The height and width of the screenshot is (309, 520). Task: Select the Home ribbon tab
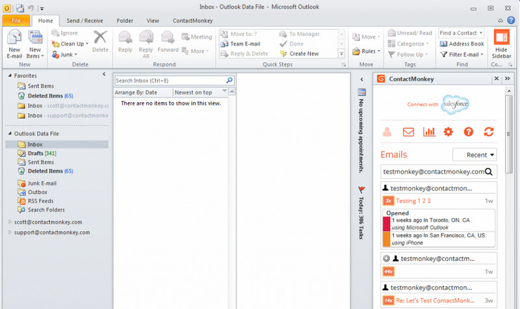tap(45, 21)
